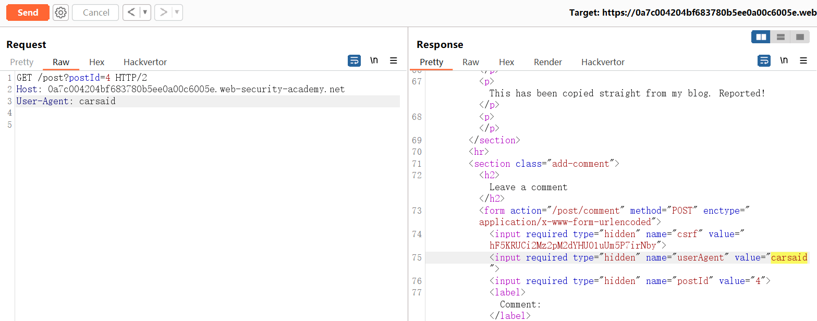Viewport: 817px width, 321px height.
Task: Expand the back history dropdown arrow
Action: (145, 13)
